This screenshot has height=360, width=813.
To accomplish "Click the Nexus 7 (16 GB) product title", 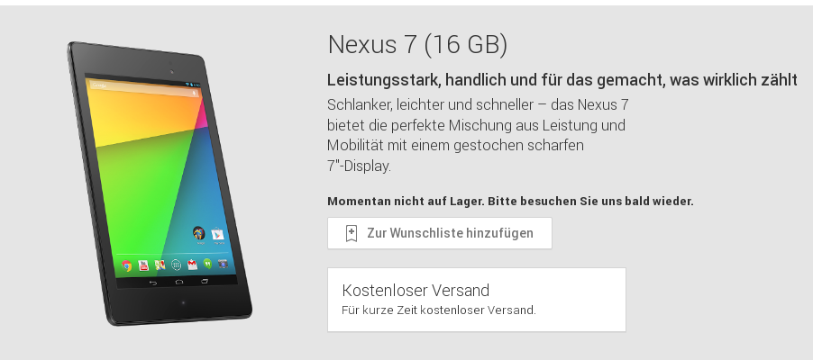I will [418, 44].
